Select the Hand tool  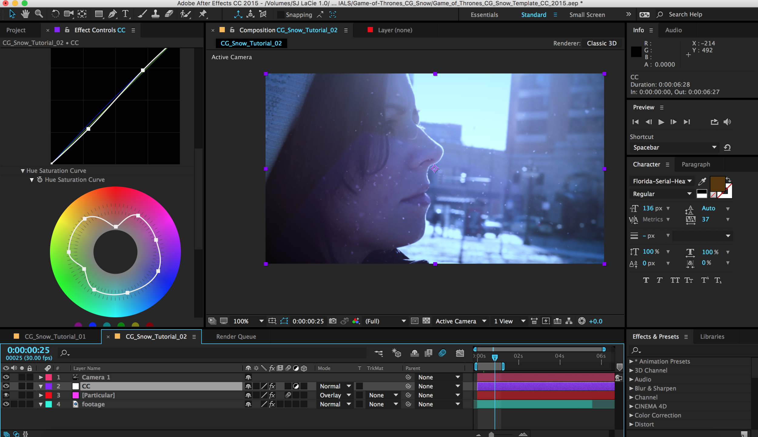25,14
